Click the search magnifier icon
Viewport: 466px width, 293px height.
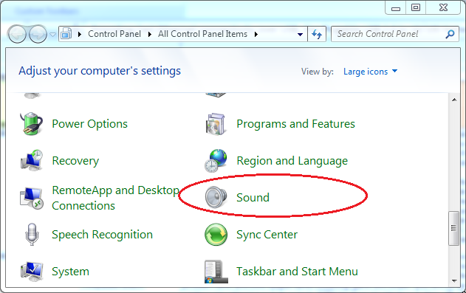pyautogui.click(x=450, y=34)
